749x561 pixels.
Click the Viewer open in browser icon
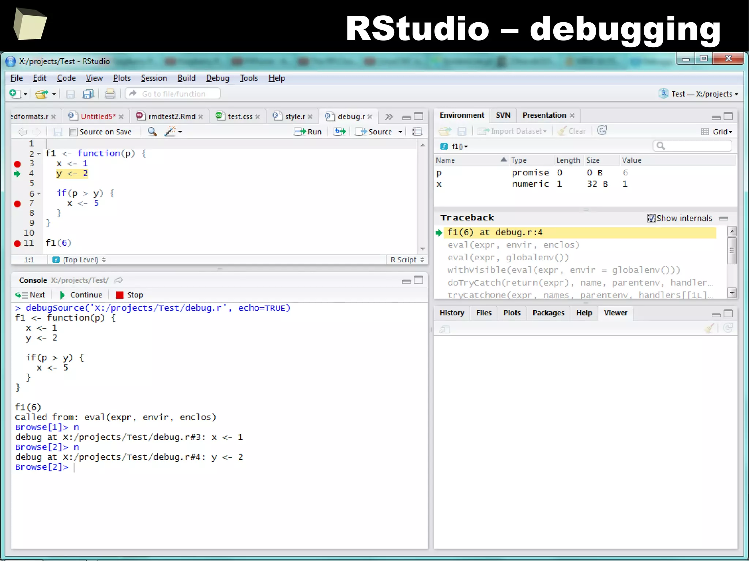coord(444,329)
